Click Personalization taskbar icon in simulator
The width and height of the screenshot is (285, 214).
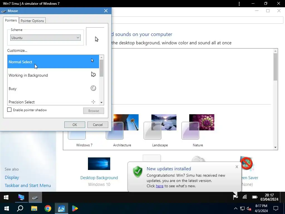pyautogui.click(x=21, y=197)
